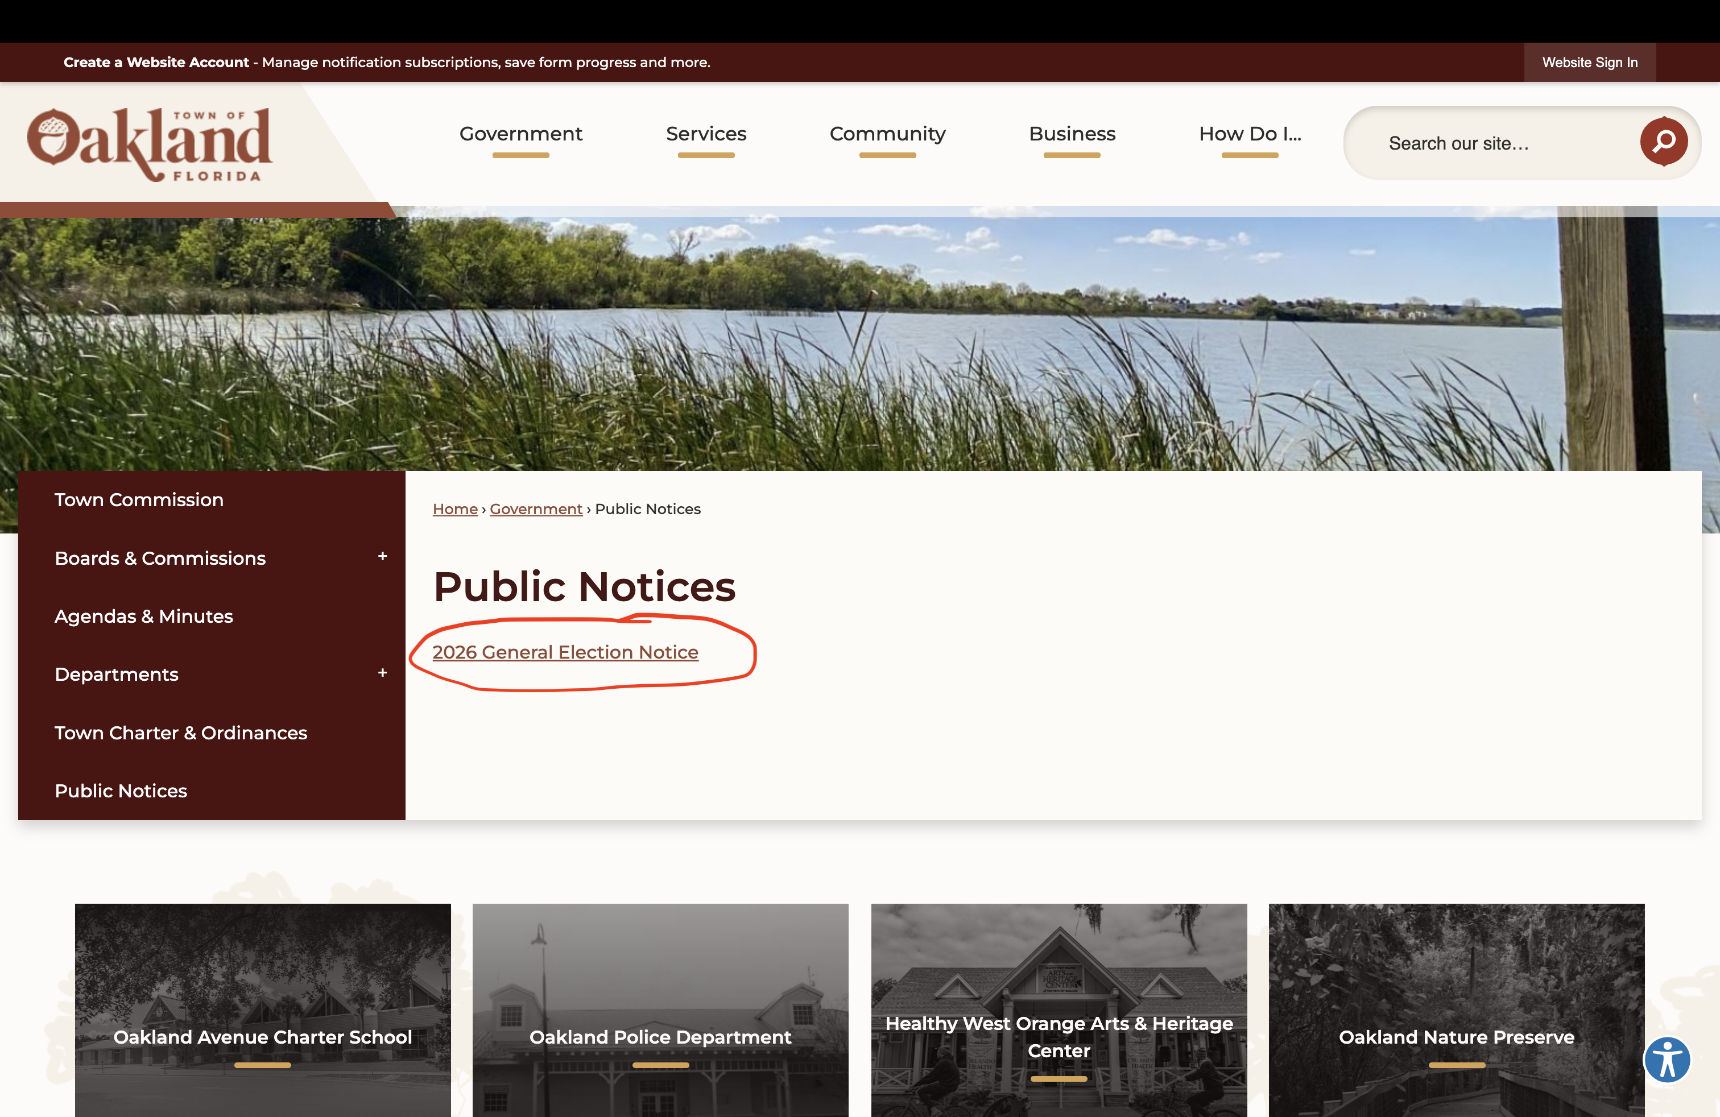
Task: Open the How Do I... menu
Action: pyautogui.click(x=1249, y=134)
